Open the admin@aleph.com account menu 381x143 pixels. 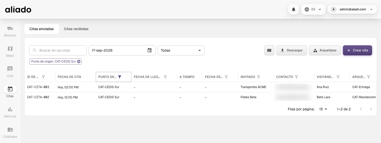(352, 9)
